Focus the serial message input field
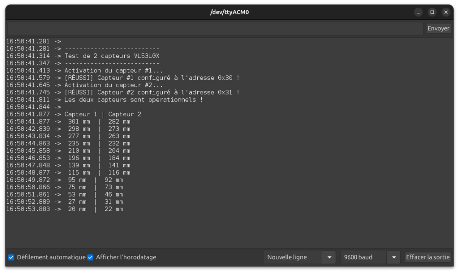459x273 pixels. tap(215, 28)
